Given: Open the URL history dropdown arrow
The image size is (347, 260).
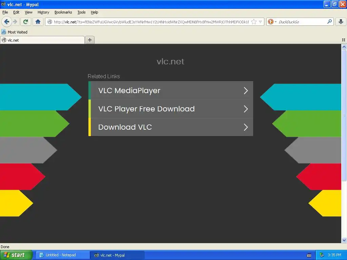Looking at the screenshot, I should [x=261, y=22].
